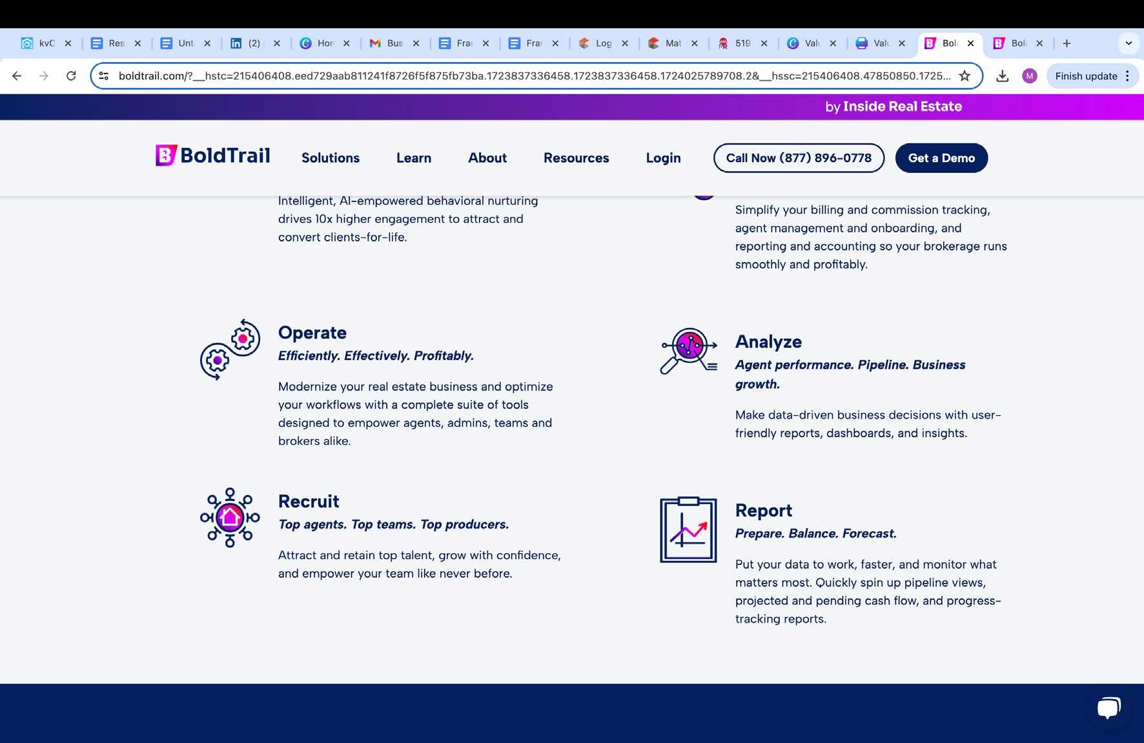Click 'Top agents. Top teams. Top producers.' tagline

coord(394,524)
